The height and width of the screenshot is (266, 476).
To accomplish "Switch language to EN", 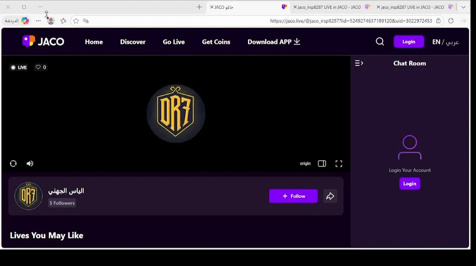I will (436, 42).
